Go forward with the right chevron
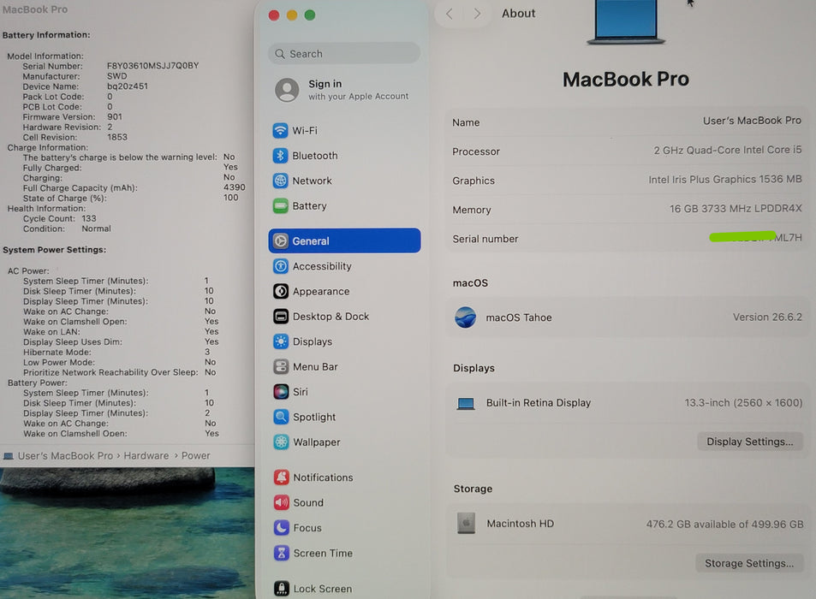Viewport: 816px width, 599px height. pyautogui.click(x=477, y=14)
